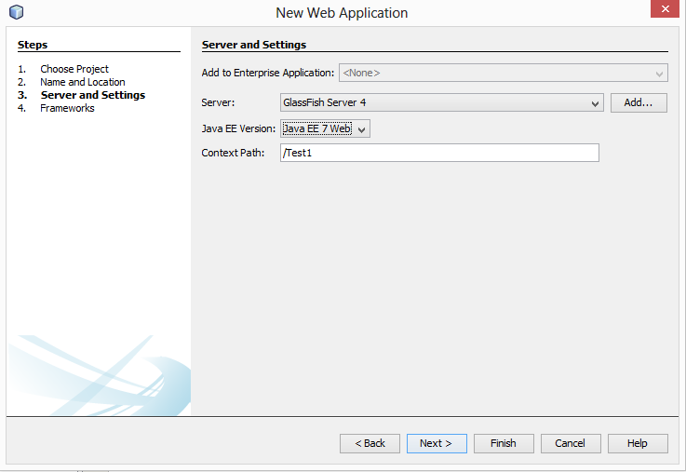This screenshot has width=686, height=472.
Task: Click the New Web Application title text
Action: (x=342, y=13)
